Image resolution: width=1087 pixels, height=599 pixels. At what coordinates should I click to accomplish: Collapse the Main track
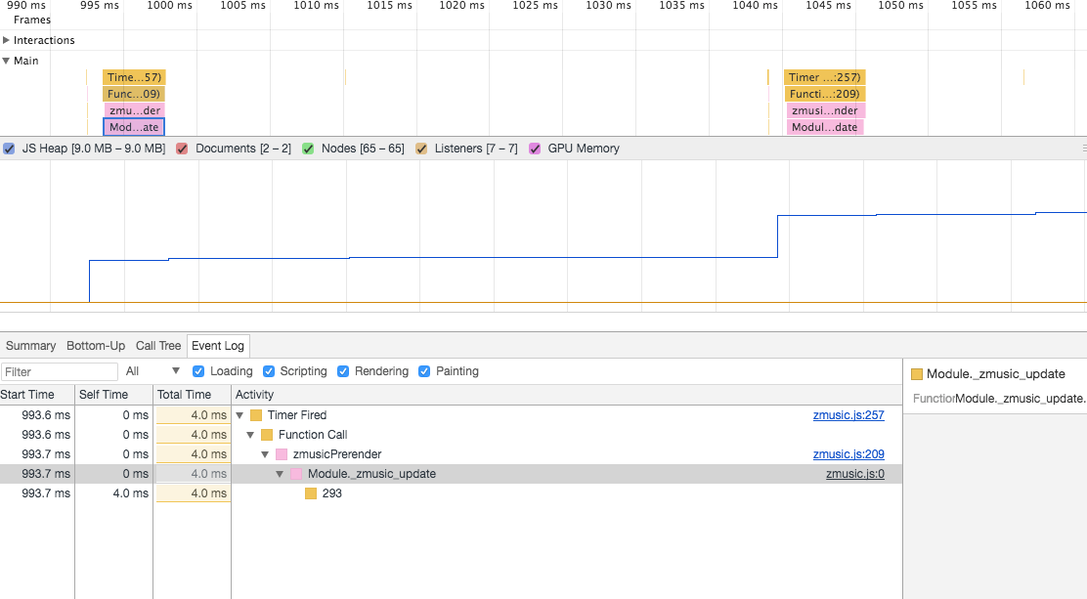click(x=8, y=60)
